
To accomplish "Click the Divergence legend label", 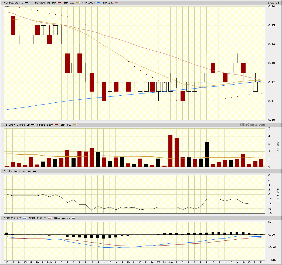I will [x=62, y=218].
